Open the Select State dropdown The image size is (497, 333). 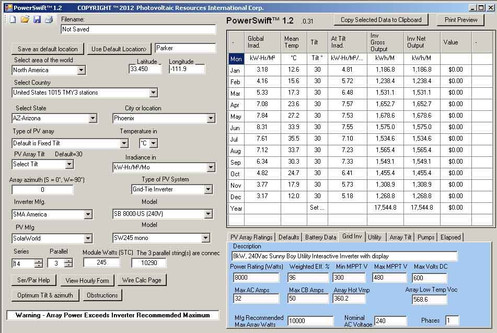pos(93,118)
